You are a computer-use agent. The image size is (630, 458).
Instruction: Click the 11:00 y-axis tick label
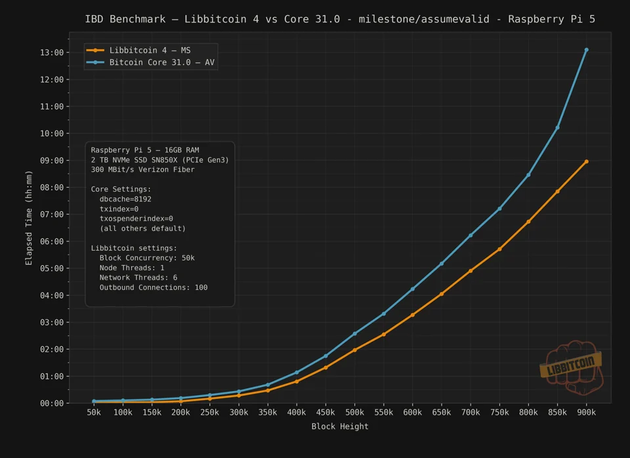point(52,106)
